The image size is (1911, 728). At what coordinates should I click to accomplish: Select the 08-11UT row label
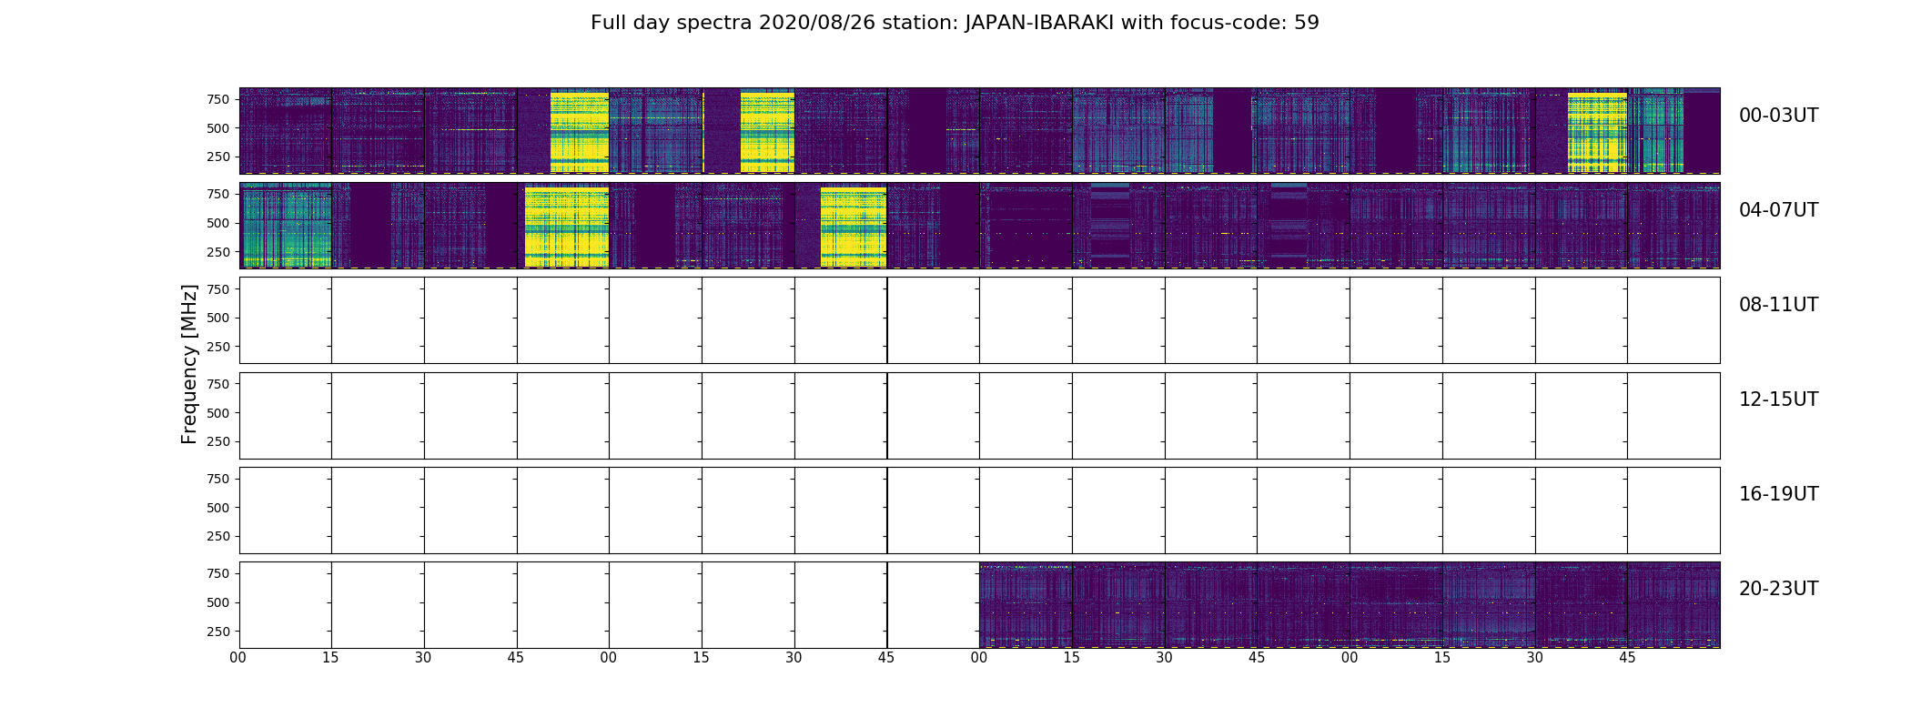coord(1778,305)
